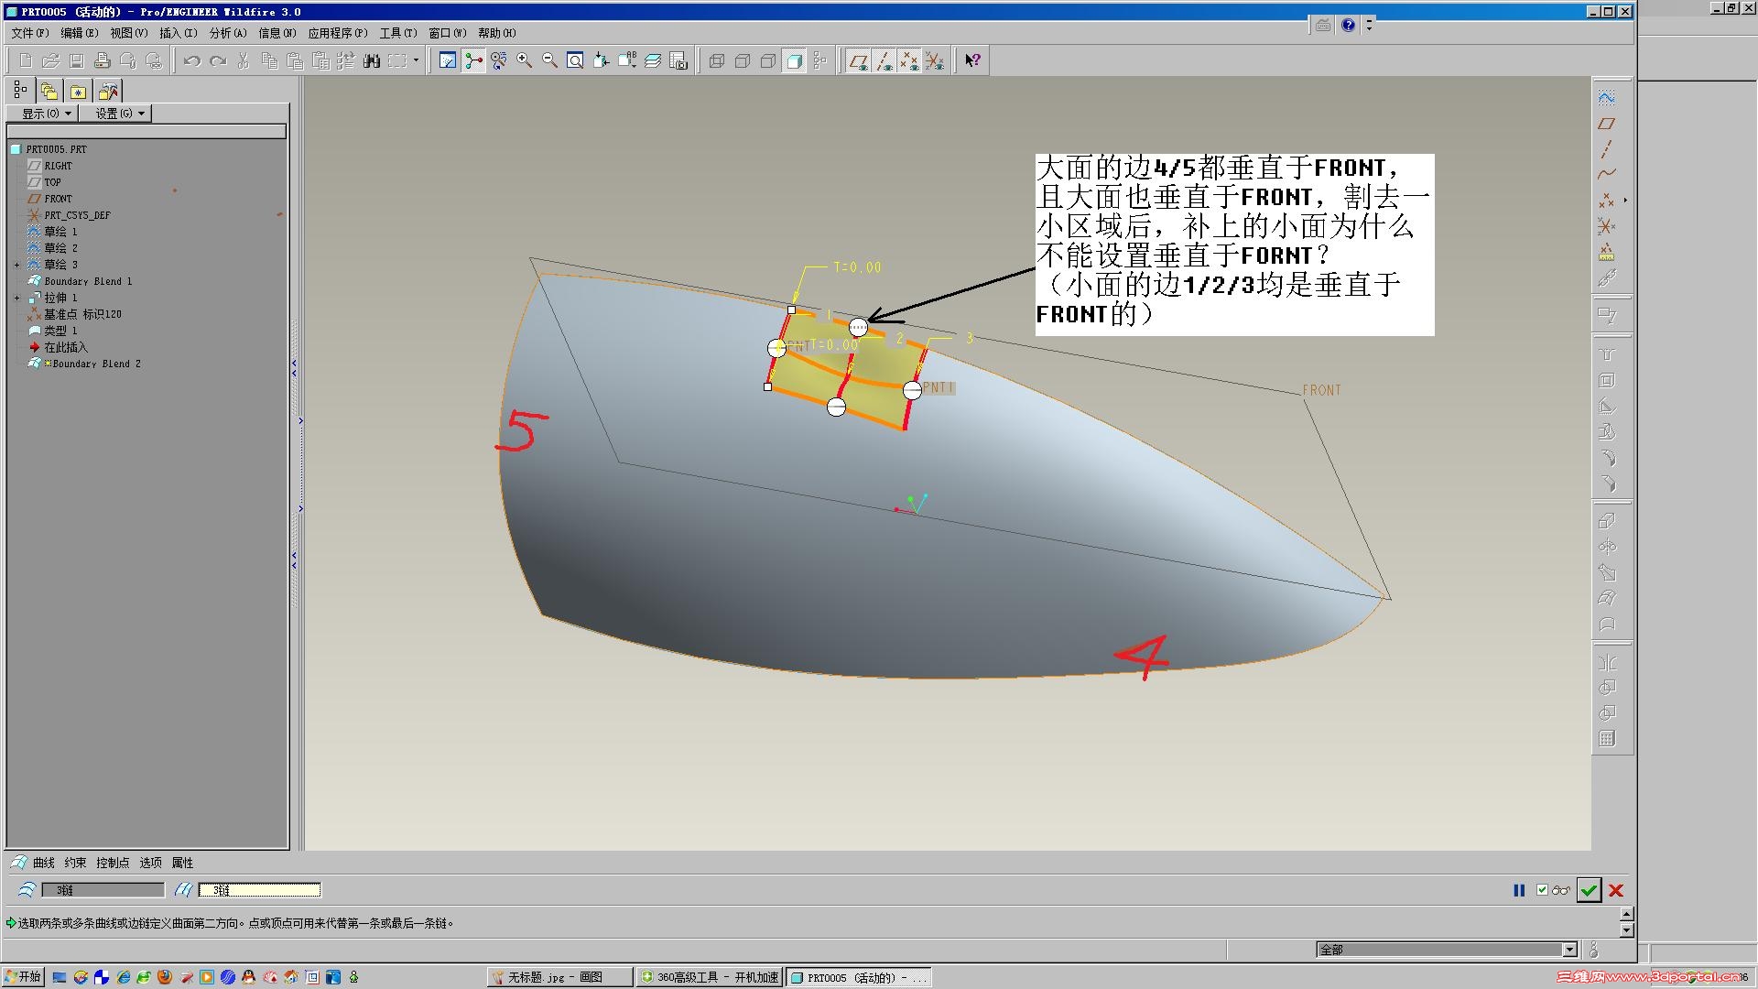Open the 显示 dropdown in model tree
This screenshot has width=1758, height=989.
click(42, 114)
